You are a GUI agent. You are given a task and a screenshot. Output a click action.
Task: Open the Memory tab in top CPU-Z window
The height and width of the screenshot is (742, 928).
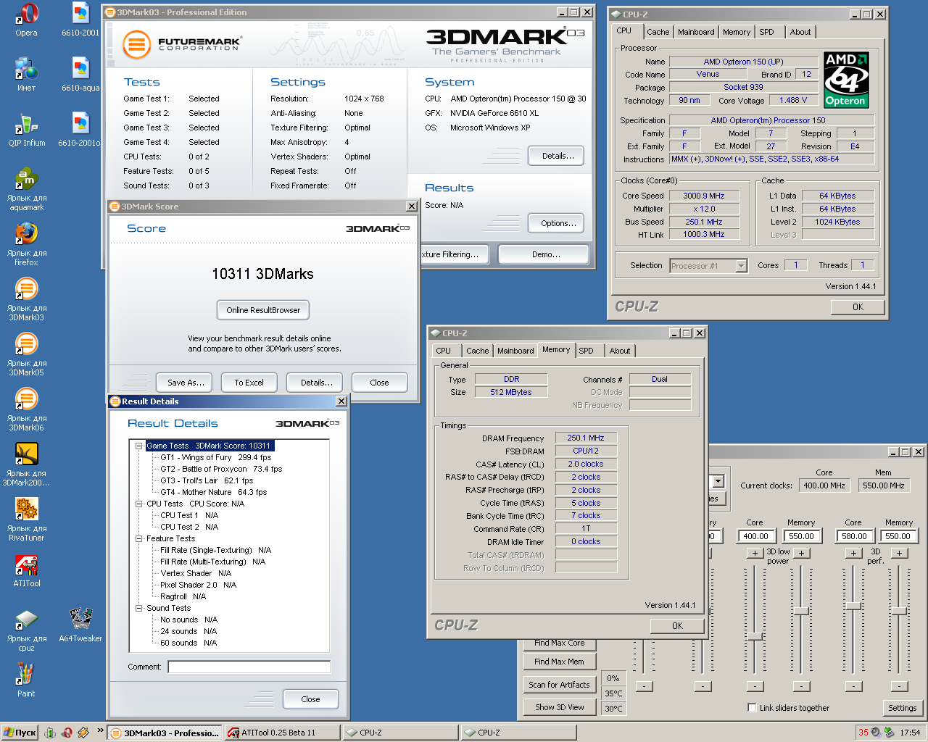coord(737,32)
